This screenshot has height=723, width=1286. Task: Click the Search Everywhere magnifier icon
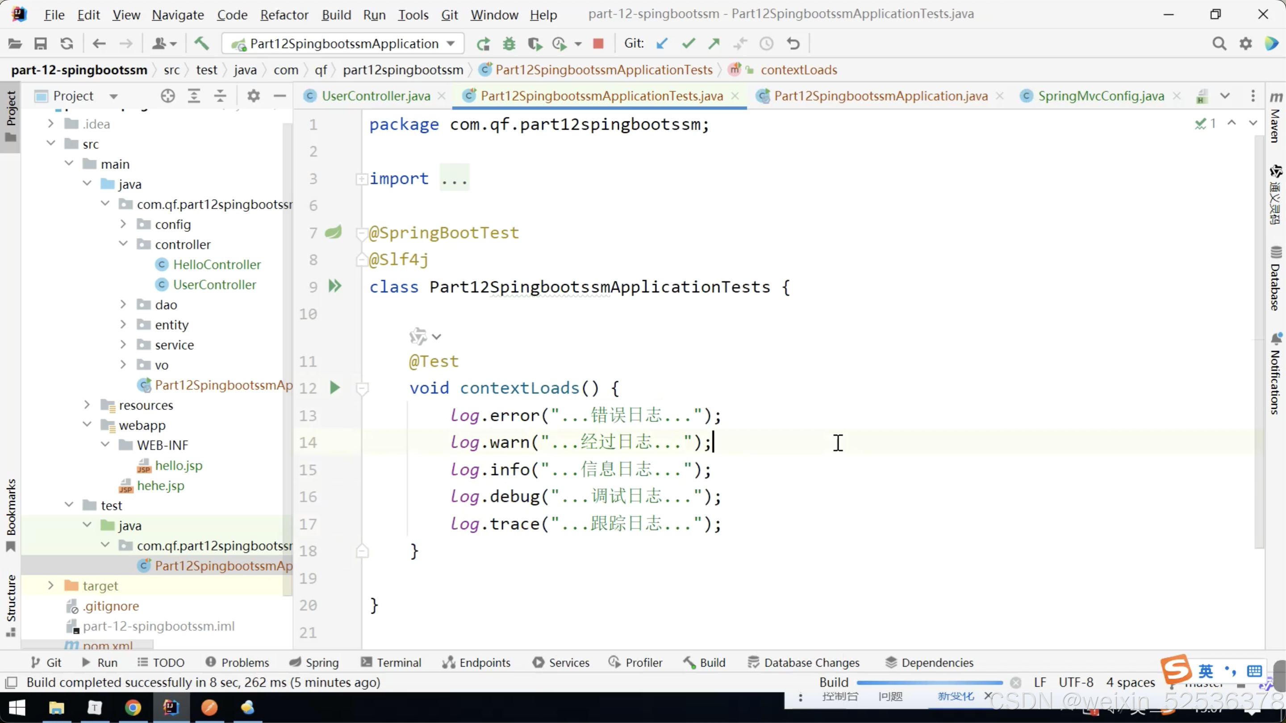1219,44
